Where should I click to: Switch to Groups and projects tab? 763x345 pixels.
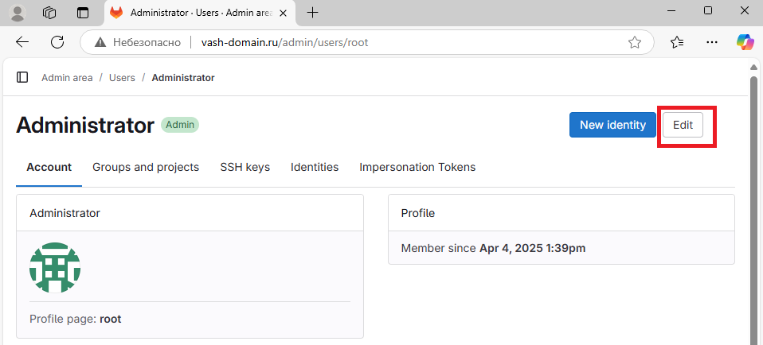pos(146,167)
